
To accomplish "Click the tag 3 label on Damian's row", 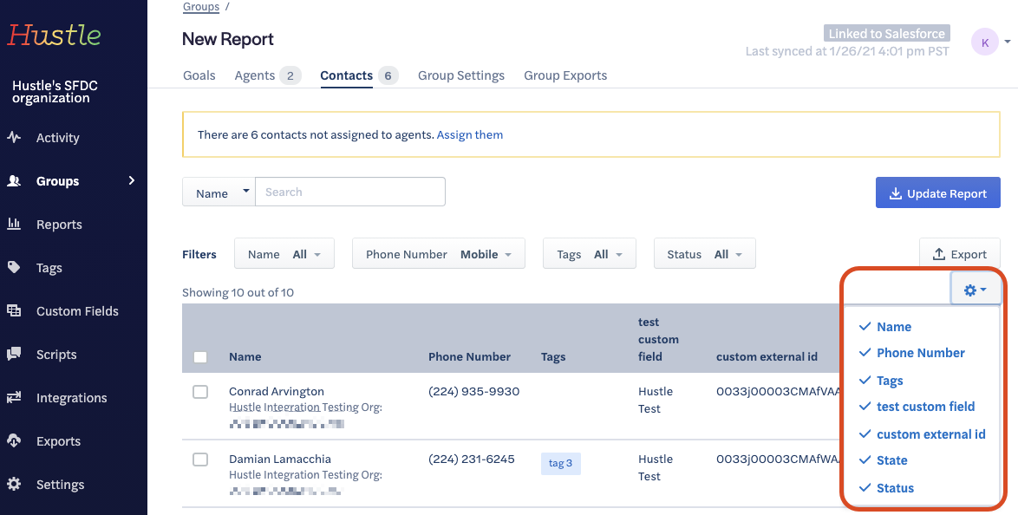I will [x=561, y=463].
